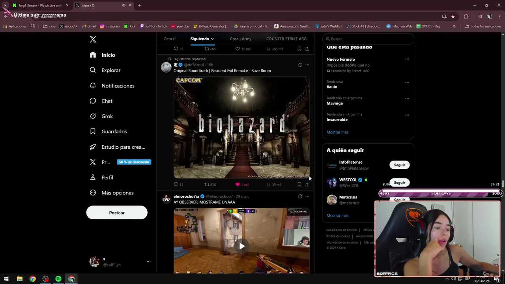Open the browser extensions puzzle icon

tap(466, 16)
